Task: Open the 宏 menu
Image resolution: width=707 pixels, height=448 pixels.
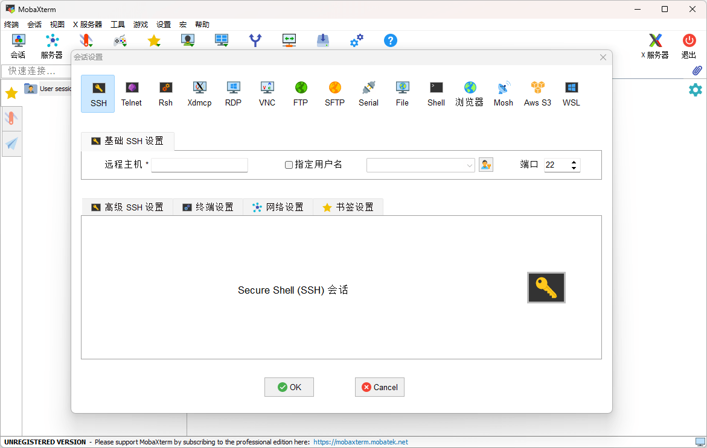Action: click(182, 24)
